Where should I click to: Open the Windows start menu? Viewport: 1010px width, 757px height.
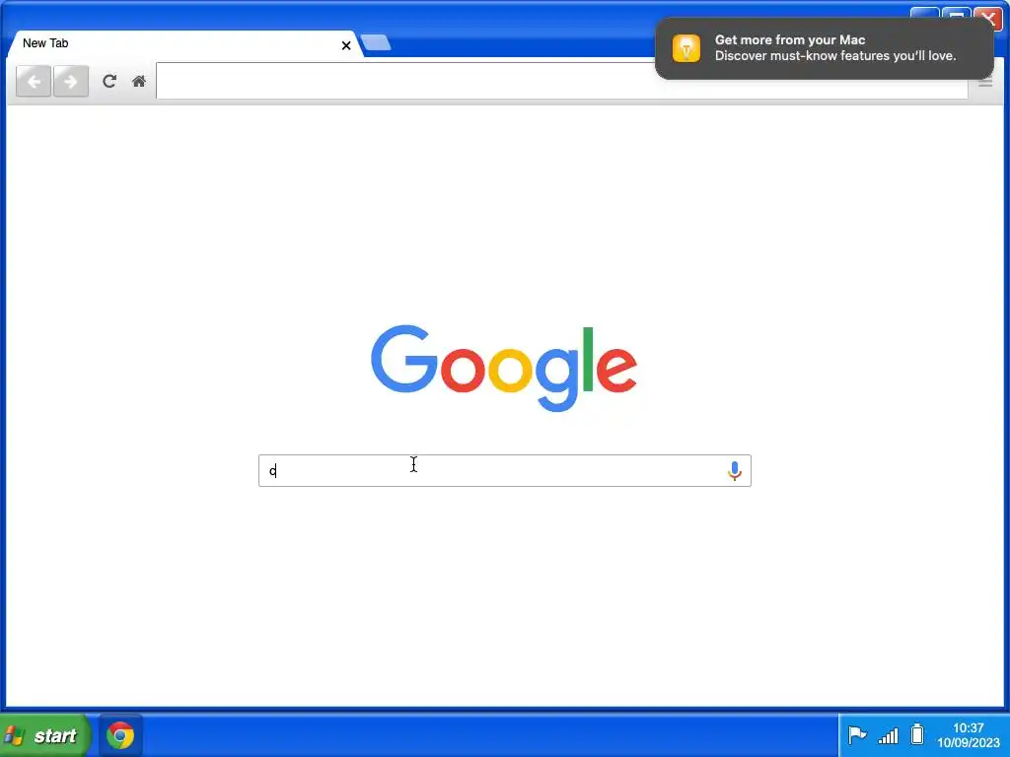43,735
